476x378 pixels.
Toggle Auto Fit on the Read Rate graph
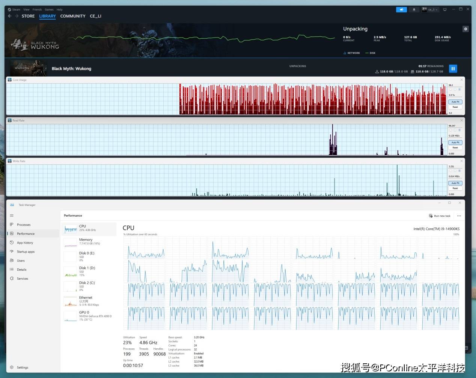coord(455,142)
